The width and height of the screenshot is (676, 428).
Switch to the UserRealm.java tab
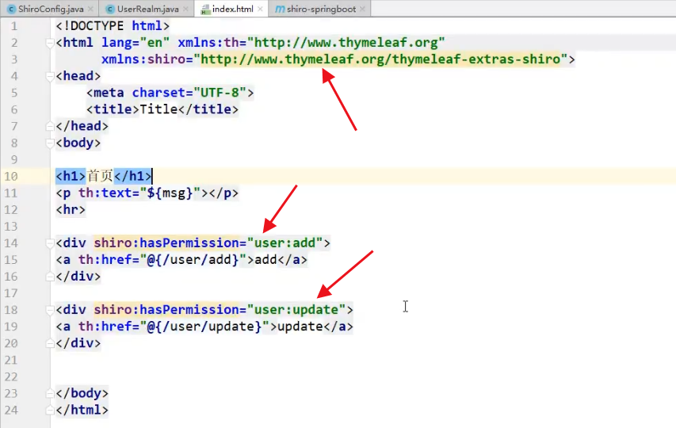click(147, 9)
